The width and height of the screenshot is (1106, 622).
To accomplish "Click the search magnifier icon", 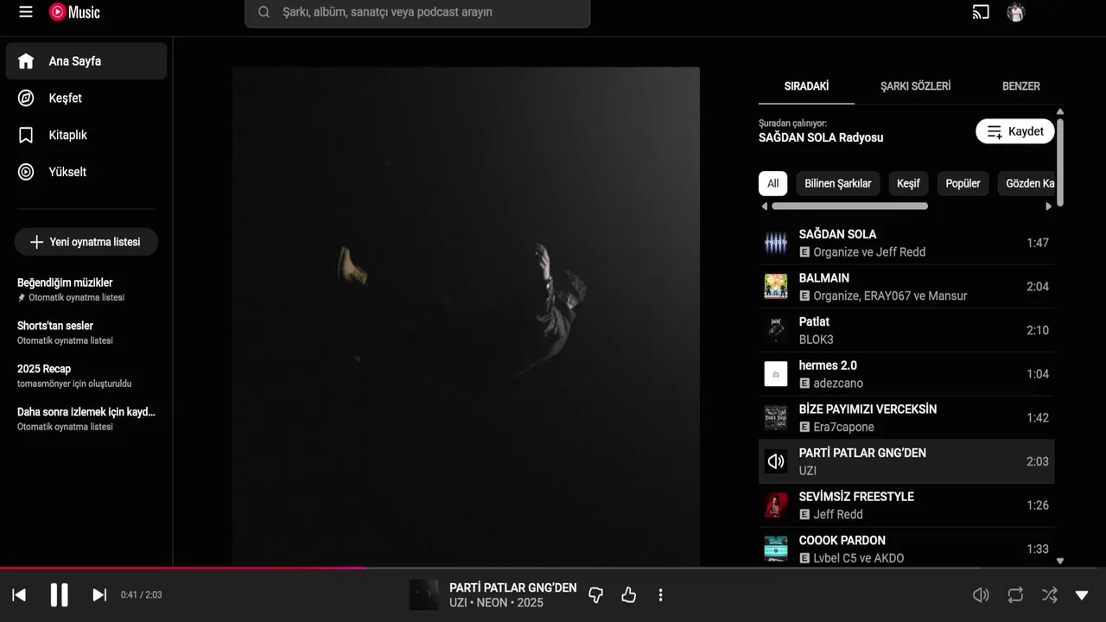I will point(264,12).
